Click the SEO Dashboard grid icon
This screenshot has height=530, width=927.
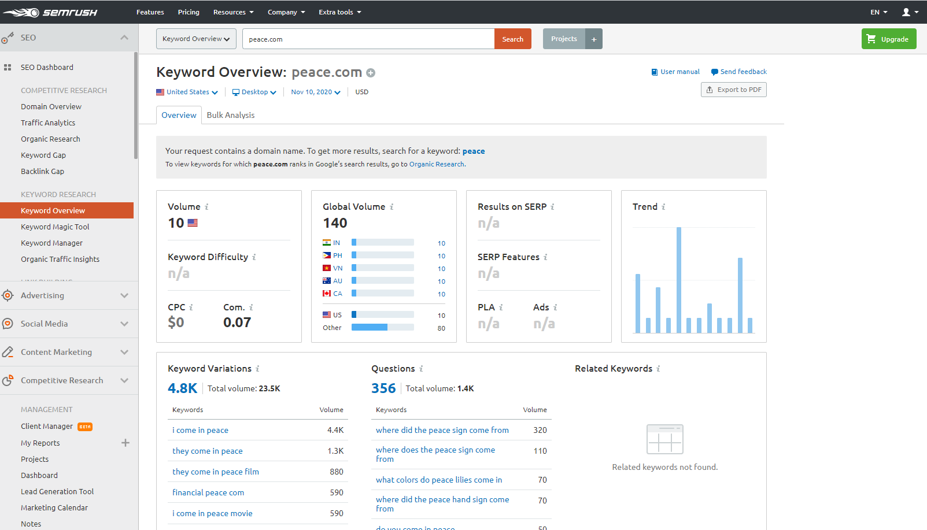(x=8, y=68)
